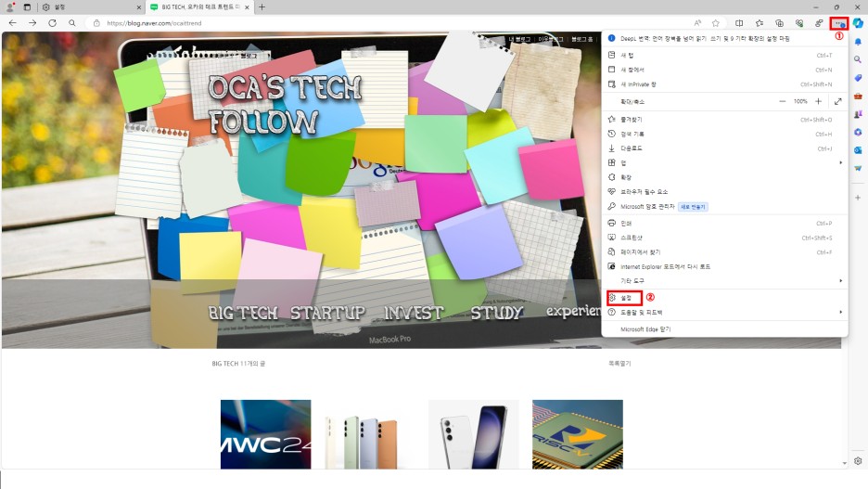Expand the 앱 (Apps) submenu arrow
Screen dimensions: 868x489
(x=840, y=162)
